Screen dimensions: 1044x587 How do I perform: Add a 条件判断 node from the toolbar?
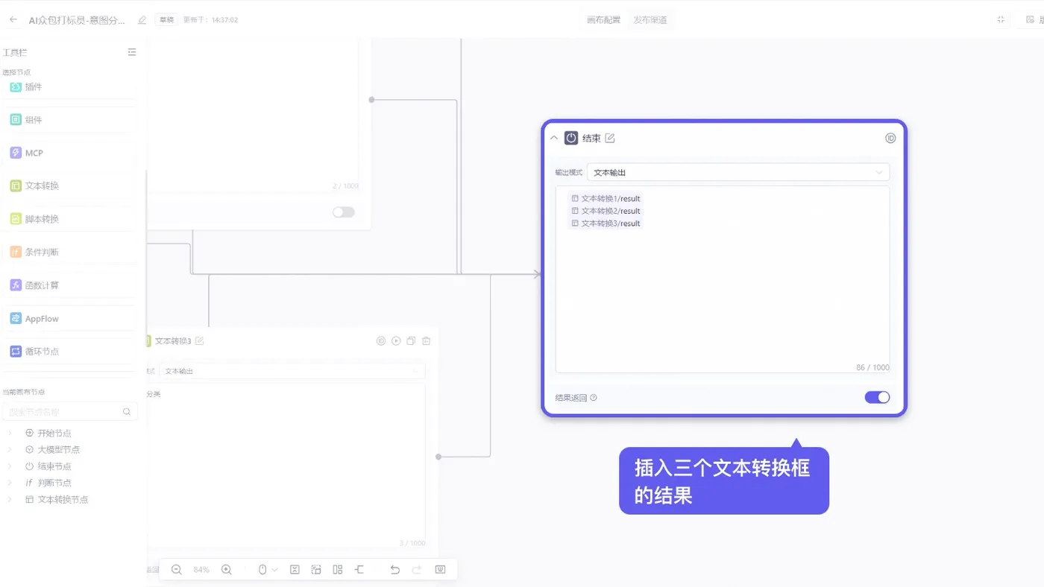pos(69,252)
